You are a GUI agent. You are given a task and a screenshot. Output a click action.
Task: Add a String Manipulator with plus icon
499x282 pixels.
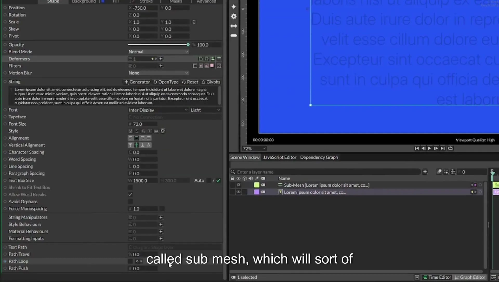point(161,217)
